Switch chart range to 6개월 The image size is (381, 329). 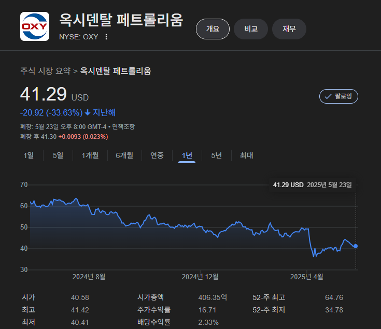pyautogui.click(x=124, y=155)
